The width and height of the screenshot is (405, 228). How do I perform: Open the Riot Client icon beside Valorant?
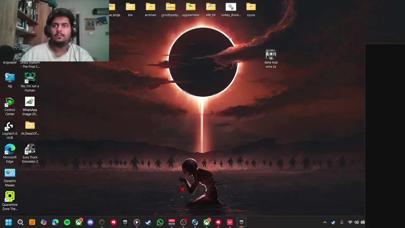tap(218, 222)
